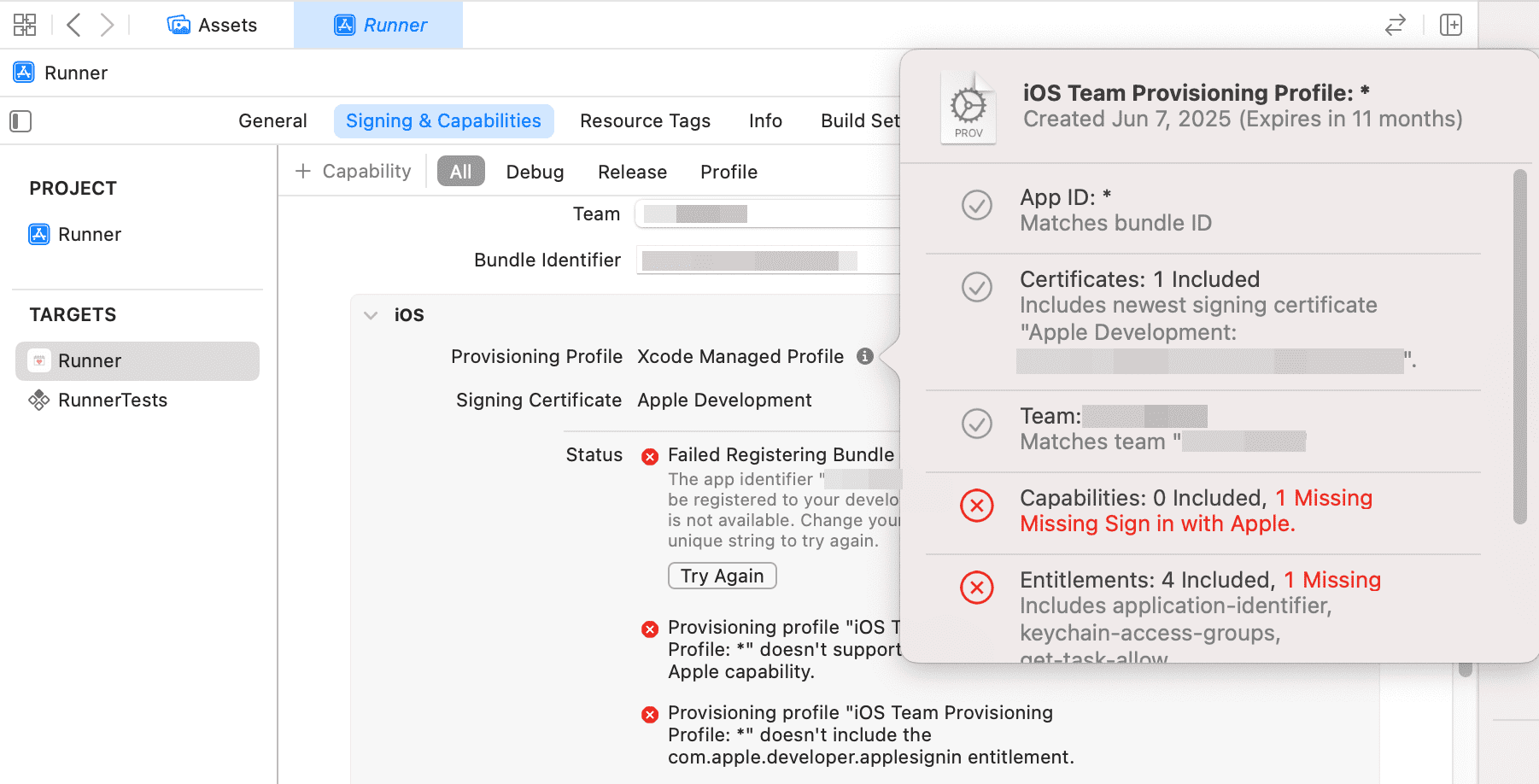The height and width of the screenshot is (784, 1539).
Task: Click RunnerTests target icon
Action: coord(39,400)
